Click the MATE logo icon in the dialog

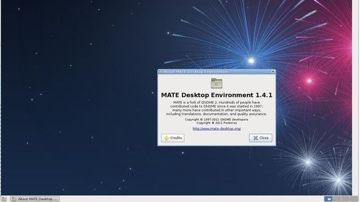[217, 84]
